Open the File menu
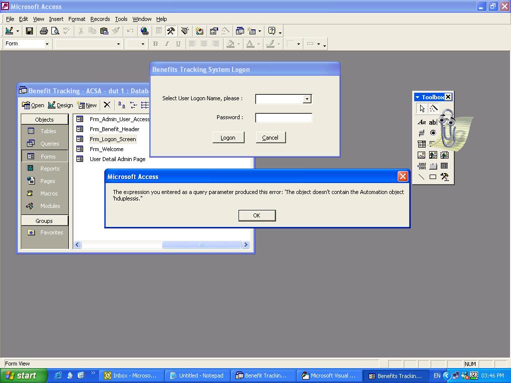The image size is (511, 383). (x=10, y=19)
